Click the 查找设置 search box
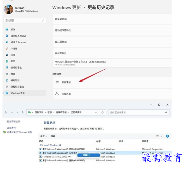This screenshot has height=169, width=185. coord(25,21)
